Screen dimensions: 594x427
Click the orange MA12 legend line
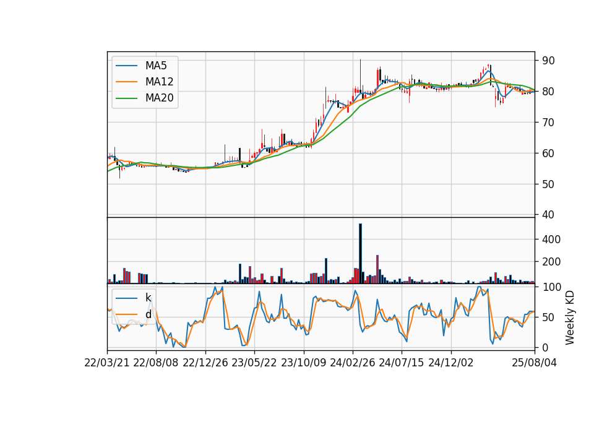[x=126, y=82]
